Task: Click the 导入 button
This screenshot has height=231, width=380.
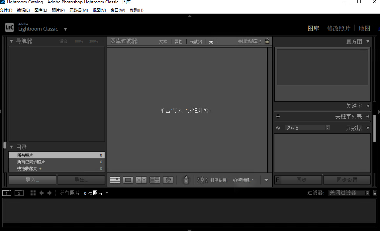Action: (32, 180)
